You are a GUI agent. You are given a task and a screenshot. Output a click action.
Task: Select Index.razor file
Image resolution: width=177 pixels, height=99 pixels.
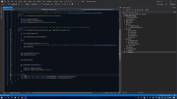click(x=132, y=37)
